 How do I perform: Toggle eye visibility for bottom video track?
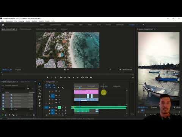pyautogui.click(x=59, y=102)
